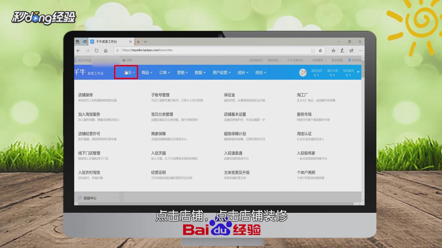Open dropdown arrow beside 物流服务 score
Screen dimensions: 442x248
tap(358, 72)
